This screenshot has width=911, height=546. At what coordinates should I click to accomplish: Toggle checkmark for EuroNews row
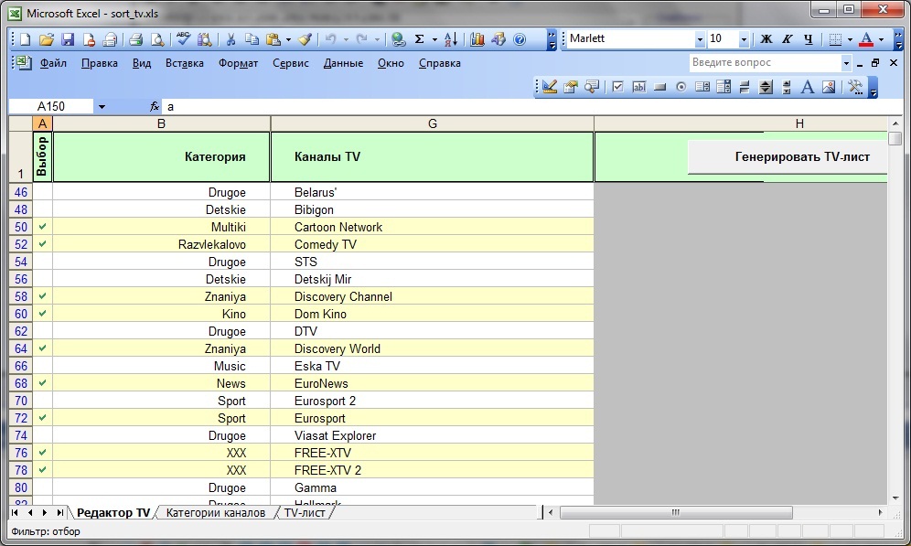click(x=42, y=383)
